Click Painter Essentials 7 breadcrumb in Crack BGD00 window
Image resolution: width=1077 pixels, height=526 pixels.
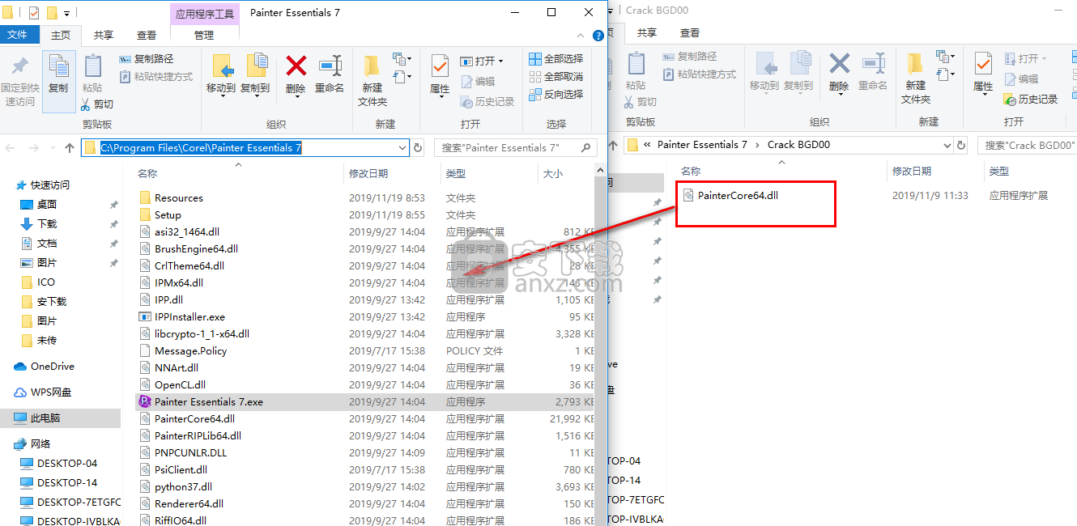click(x=702, y=145)
